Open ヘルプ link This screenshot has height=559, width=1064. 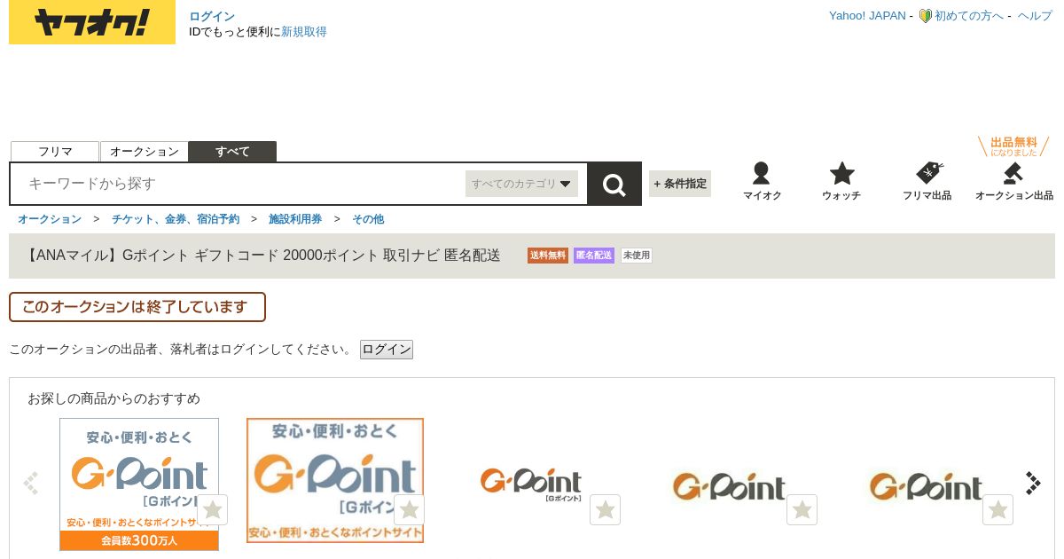[x=1035, y=16]
